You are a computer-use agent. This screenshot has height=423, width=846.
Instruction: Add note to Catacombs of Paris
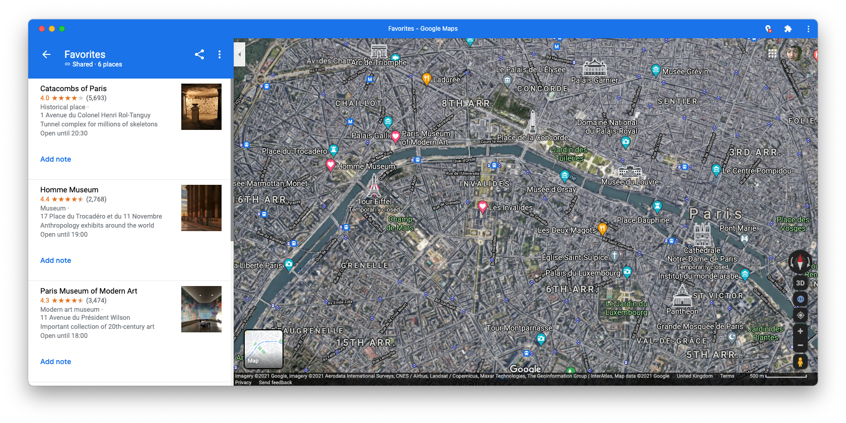[x=55, y=159]
